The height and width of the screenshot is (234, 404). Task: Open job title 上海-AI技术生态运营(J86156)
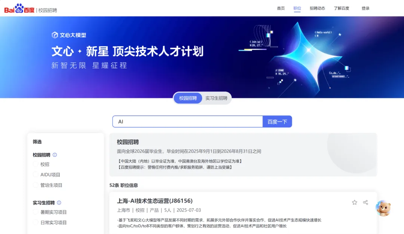(154, 200)
